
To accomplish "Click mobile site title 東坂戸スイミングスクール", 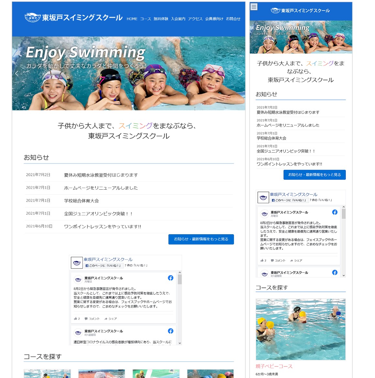I will [x=305, y=11].
